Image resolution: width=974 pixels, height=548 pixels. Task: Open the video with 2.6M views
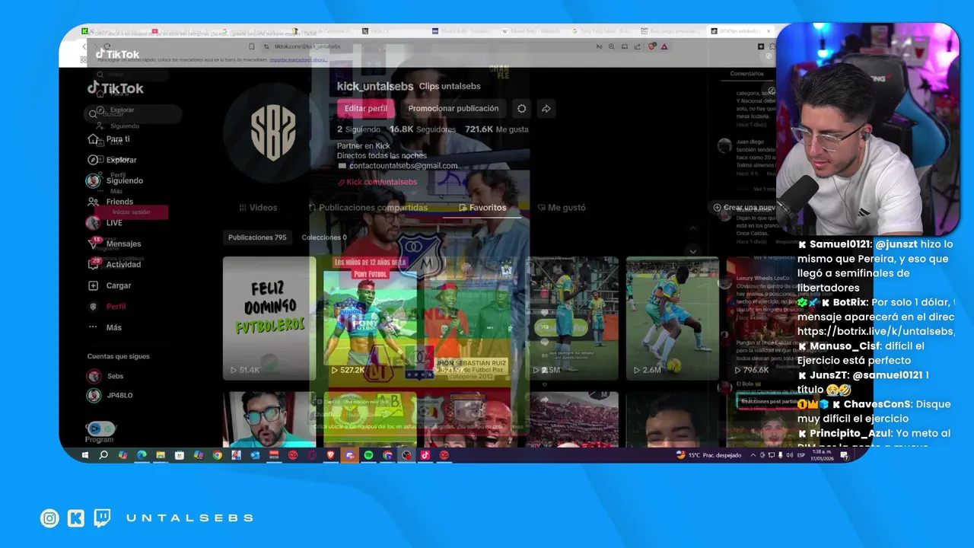point(673,318)
